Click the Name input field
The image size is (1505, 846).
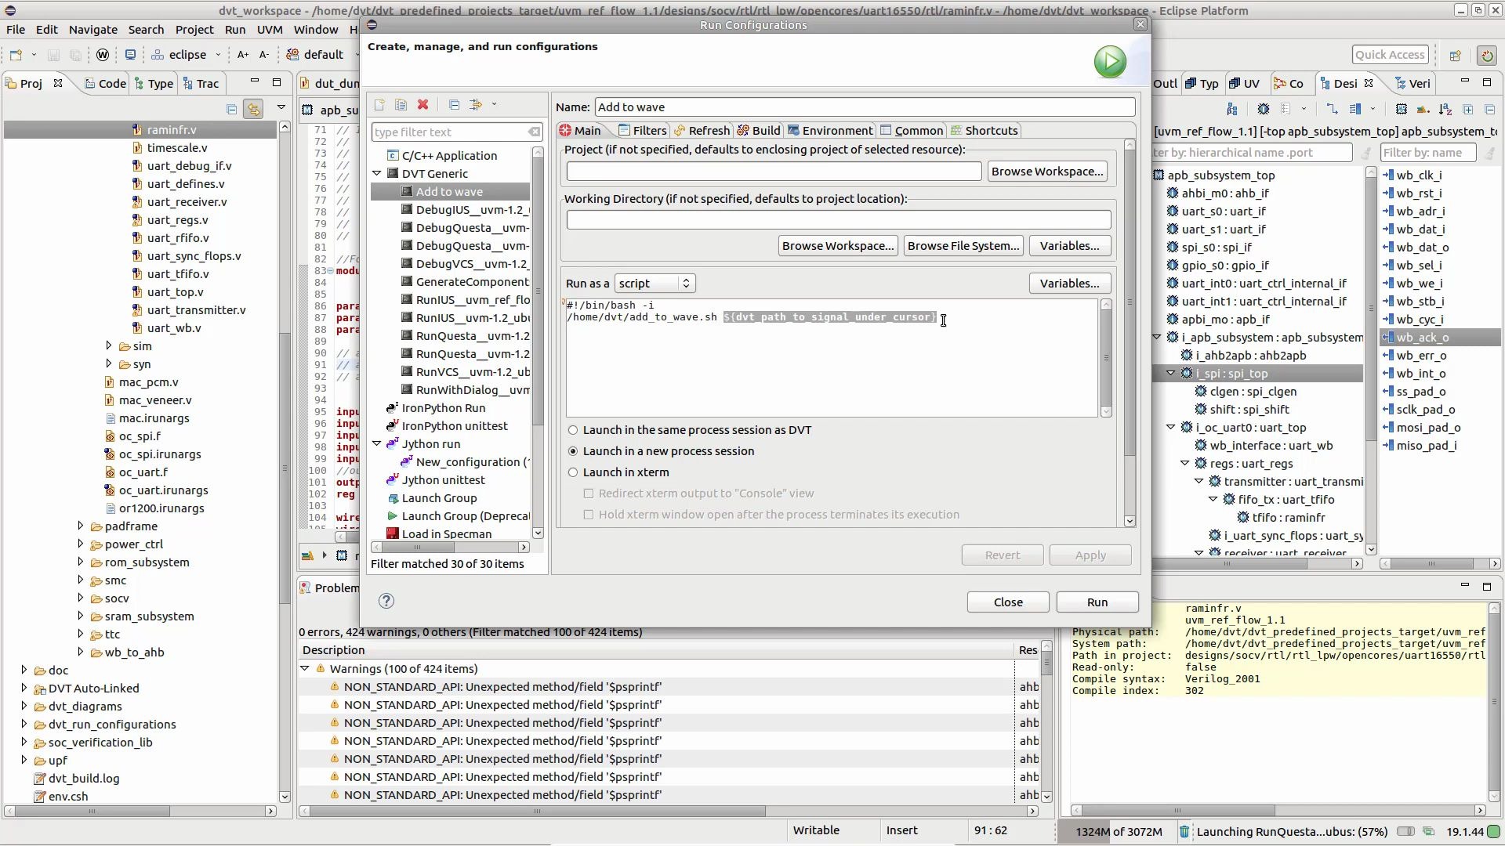coord(864,107)
